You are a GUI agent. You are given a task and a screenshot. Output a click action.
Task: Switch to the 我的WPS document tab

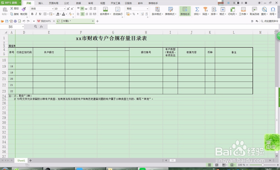(x=46, y=21)
